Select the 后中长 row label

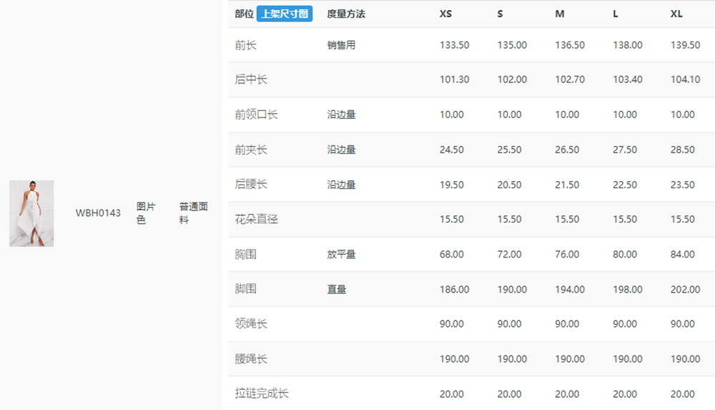251,79
